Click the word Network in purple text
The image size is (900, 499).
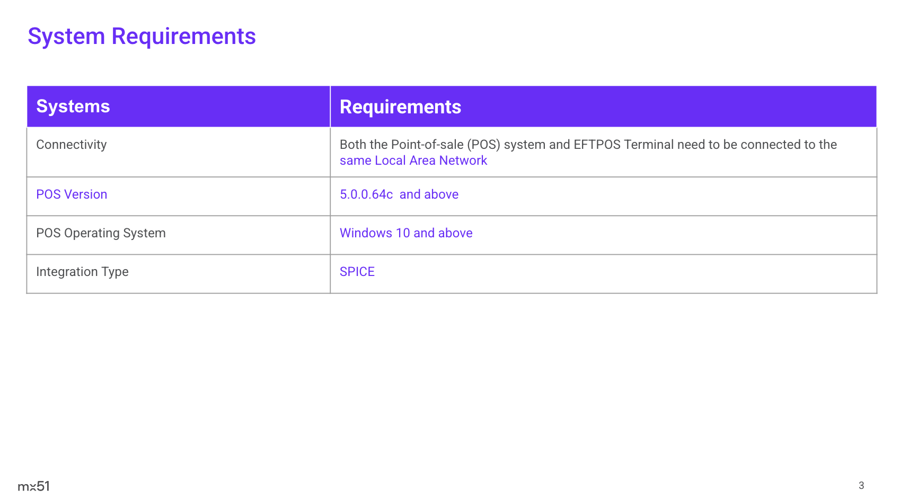coord(463,161)
